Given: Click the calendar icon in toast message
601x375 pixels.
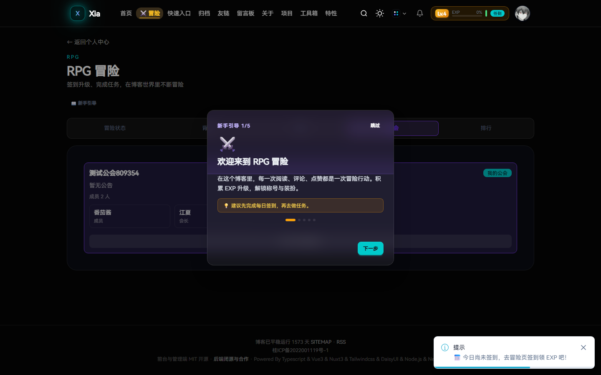Looking at the screenshot, I should point(457,357).
